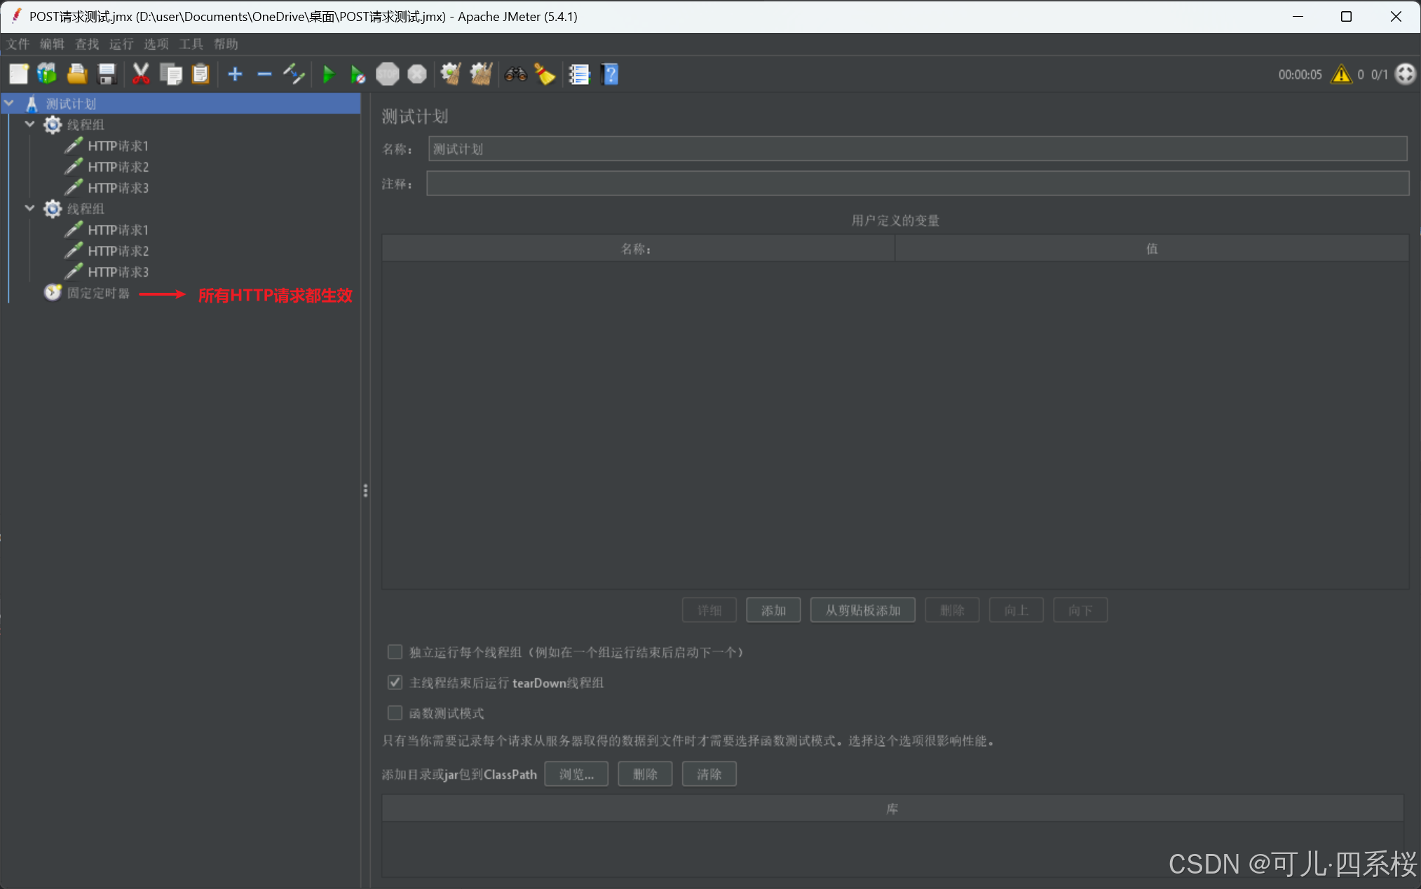The height and width of the screenshot is (889, 1421).
Task: Uncheck the tearDown thread groups checkbox
Action: point(395,682)
